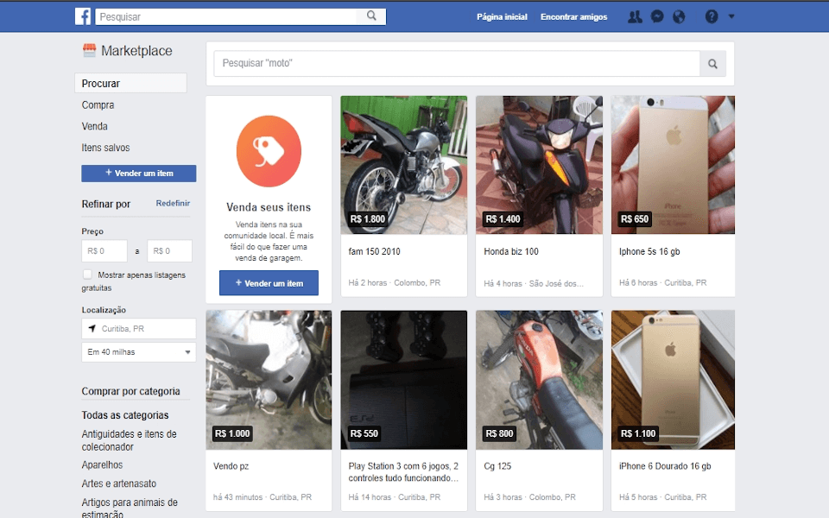Open the Play Station 3 listing photo
This screenshot has height=518, width=829.
(x=404, y=380)
